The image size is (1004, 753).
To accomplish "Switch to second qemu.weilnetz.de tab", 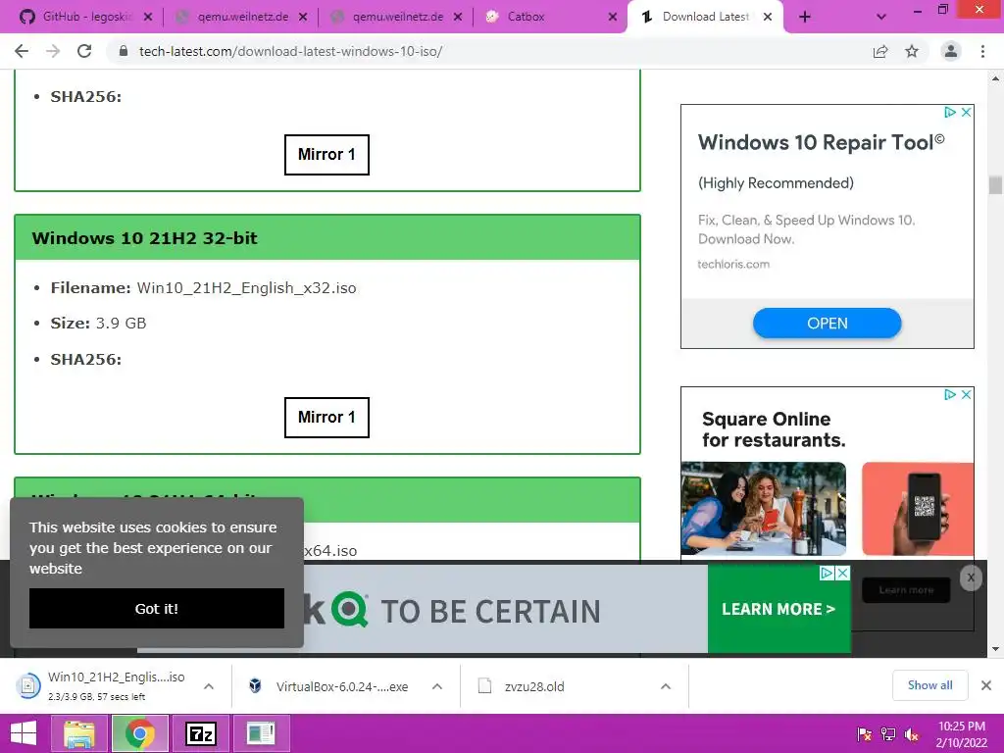I will [x=396, y=17].
